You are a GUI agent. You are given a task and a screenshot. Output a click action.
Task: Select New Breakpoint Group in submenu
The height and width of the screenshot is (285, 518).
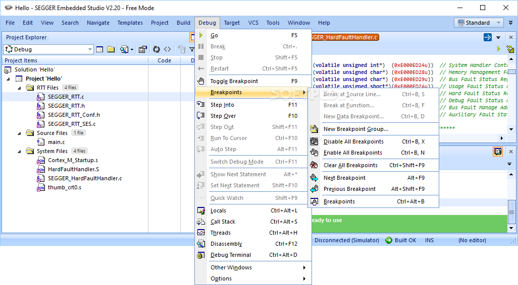tap(373, 129)
